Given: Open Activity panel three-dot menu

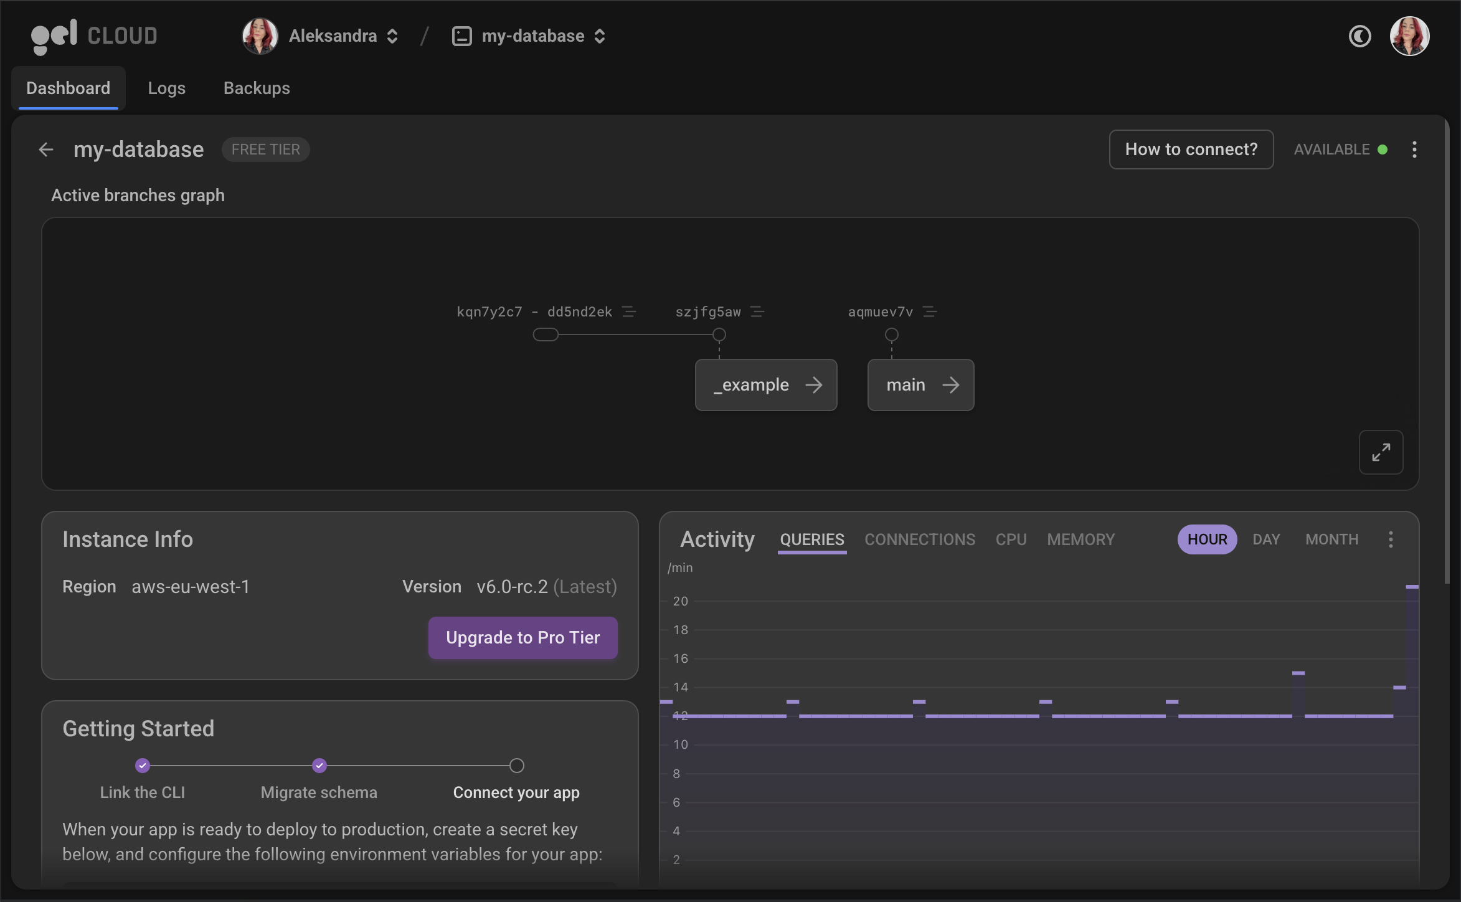Looking at the screenshot, I should coord(1391,539).
